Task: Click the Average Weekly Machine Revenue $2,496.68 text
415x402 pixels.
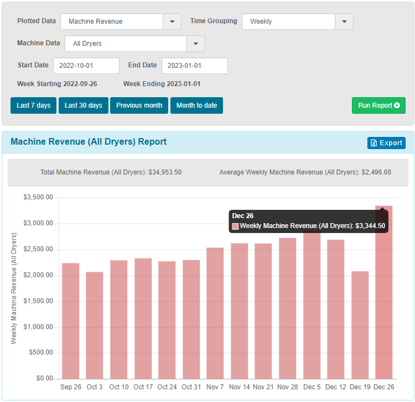Action: coord(305,172)
